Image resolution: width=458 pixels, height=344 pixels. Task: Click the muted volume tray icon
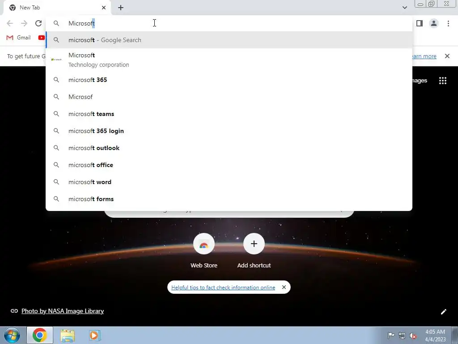(413, 335)
